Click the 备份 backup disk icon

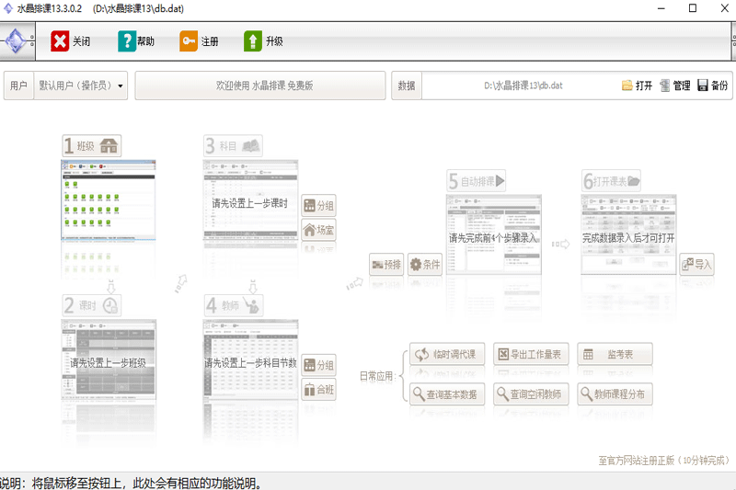coord(703,85)
